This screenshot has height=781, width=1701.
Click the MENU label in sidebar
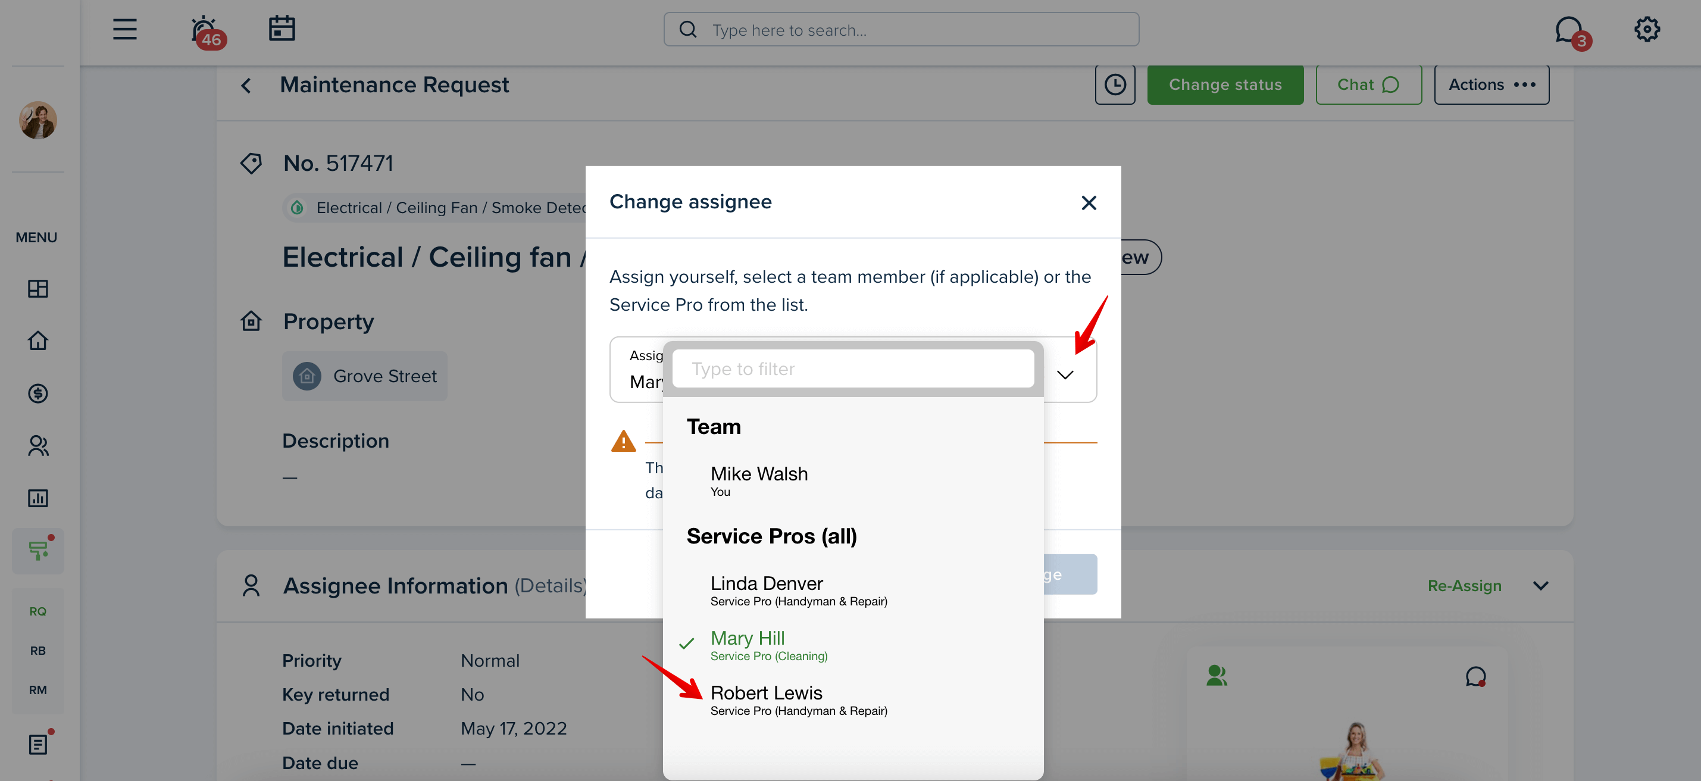(36, 237)
